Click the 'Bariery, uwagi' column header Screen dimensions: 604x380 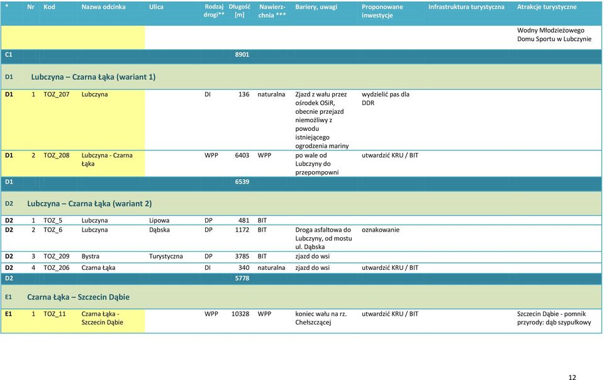[x=316, y=7]
